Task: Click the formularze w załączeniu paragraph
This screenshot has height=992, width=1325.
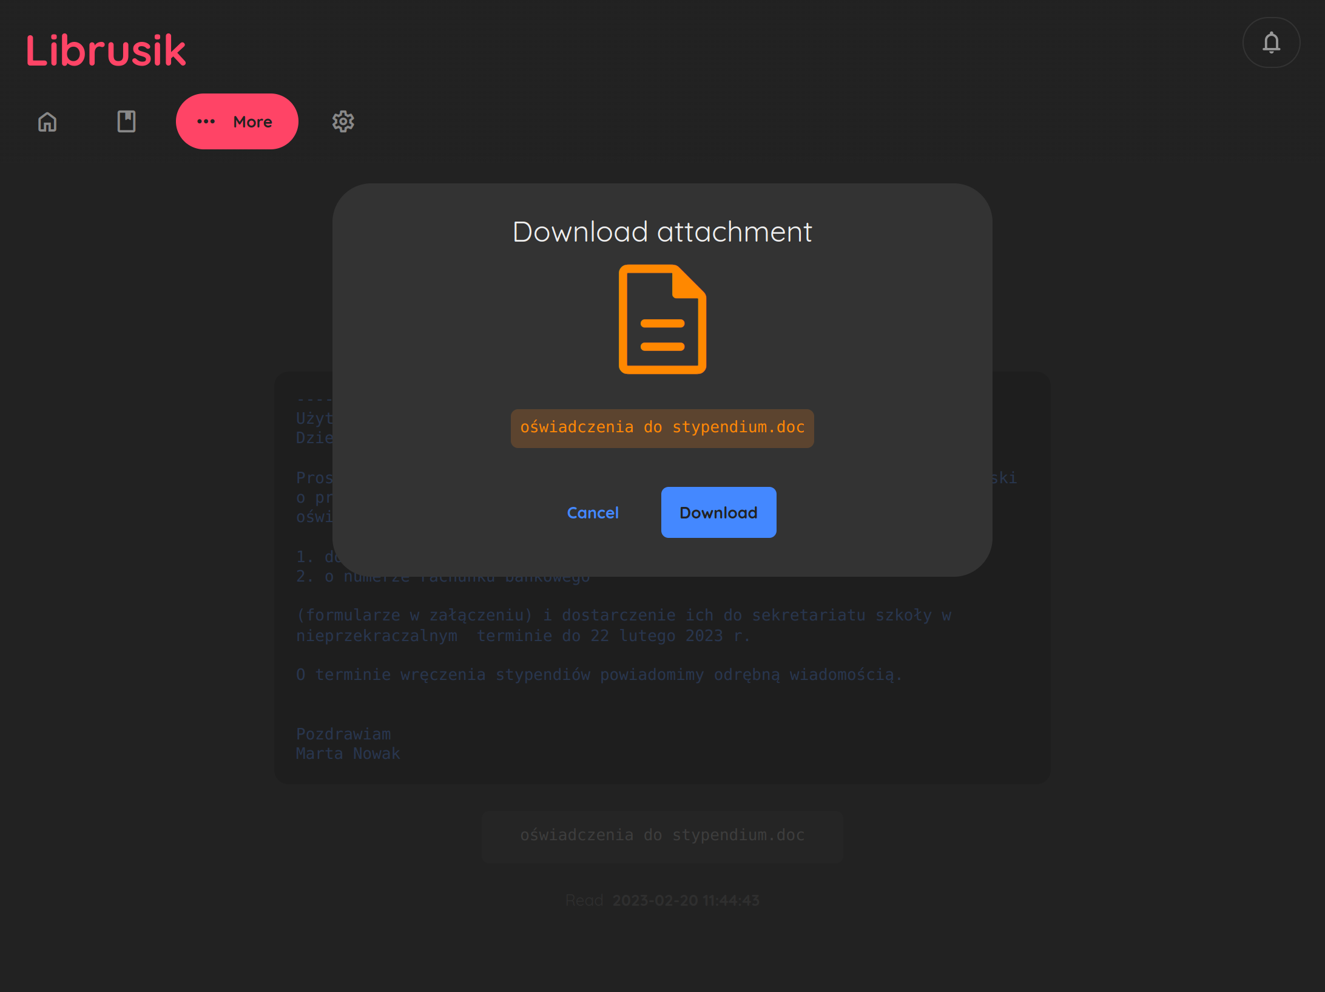Action: (623, 616)
